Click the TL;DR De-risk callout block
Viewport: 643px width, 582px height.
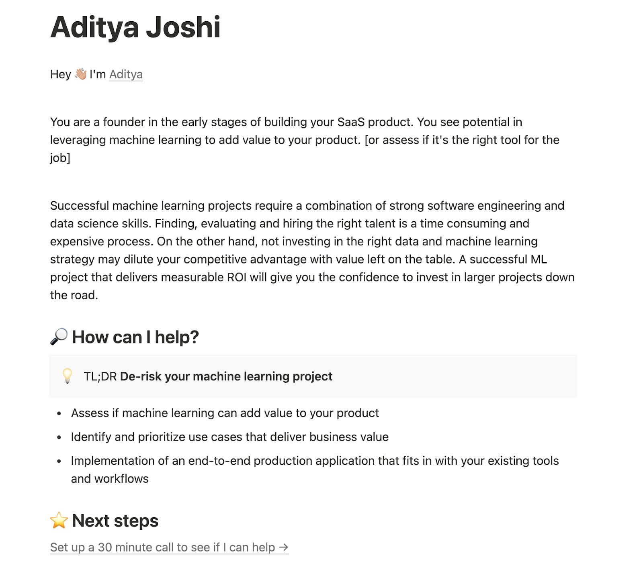click(x=313, y=376)
